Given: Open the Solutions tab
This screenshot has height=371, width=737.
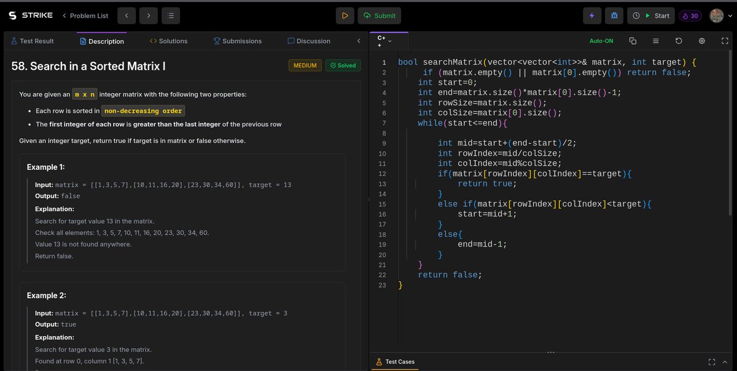Looking at the screenshot, I should [x=169, y=41].
